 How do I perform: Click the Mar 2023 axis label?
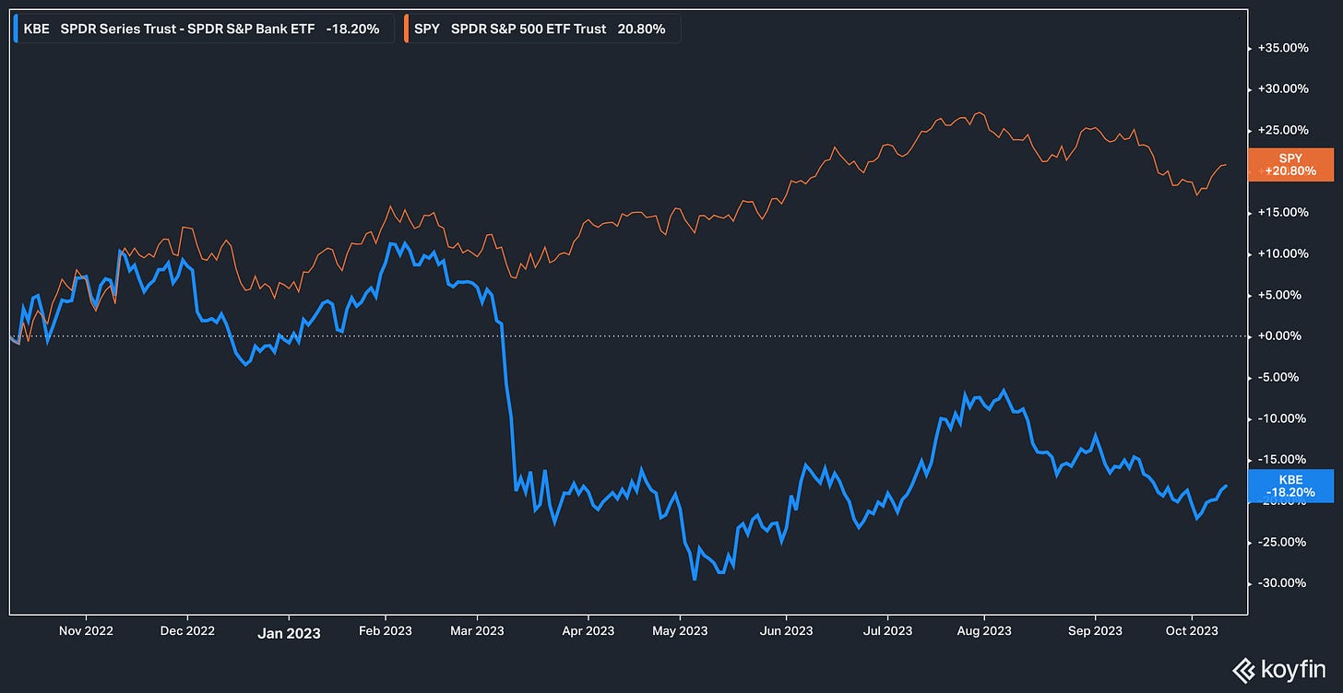pyautogui.click(x=477, y=631)
